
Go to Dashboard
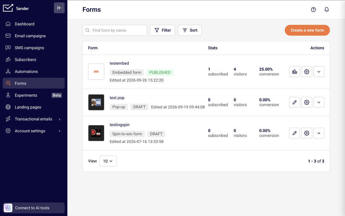[34, 24]
